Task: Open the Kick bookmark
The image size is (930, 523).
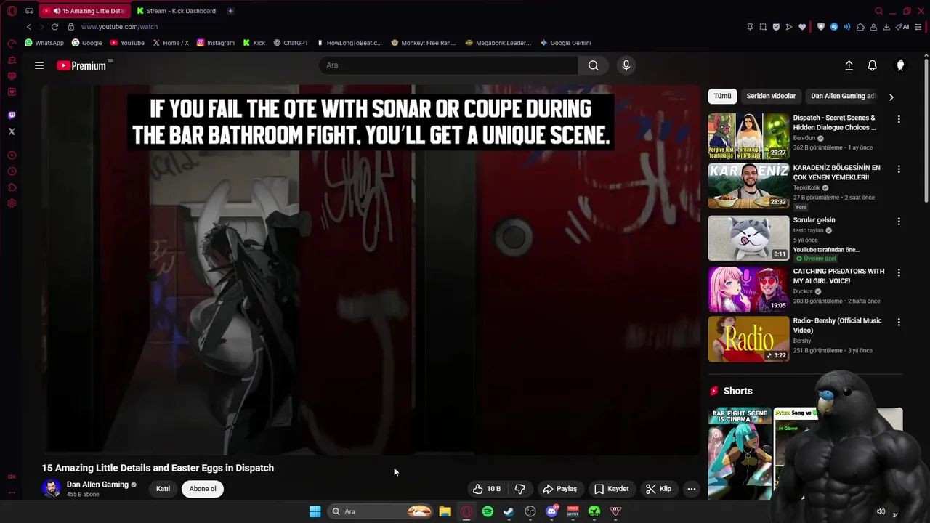Action: coord(254,43)
